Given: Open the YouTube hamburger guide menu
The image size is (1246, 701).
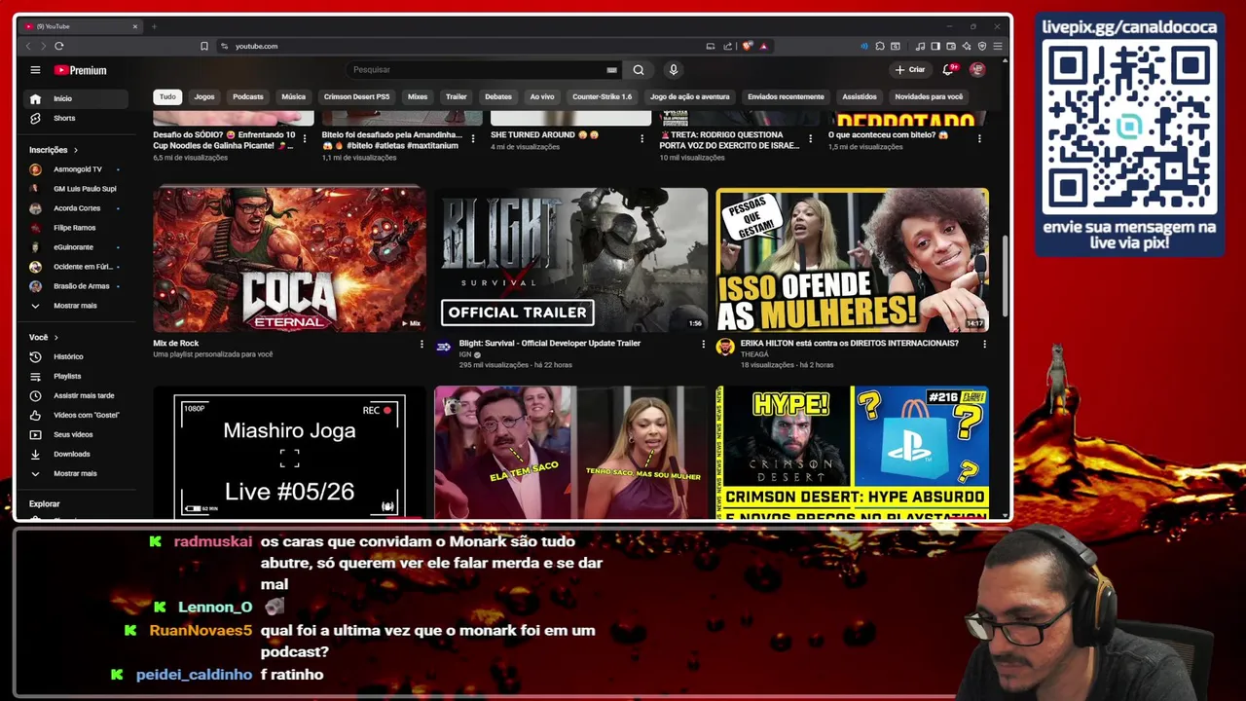Looking at the screenshot, I should pos(35,70).
